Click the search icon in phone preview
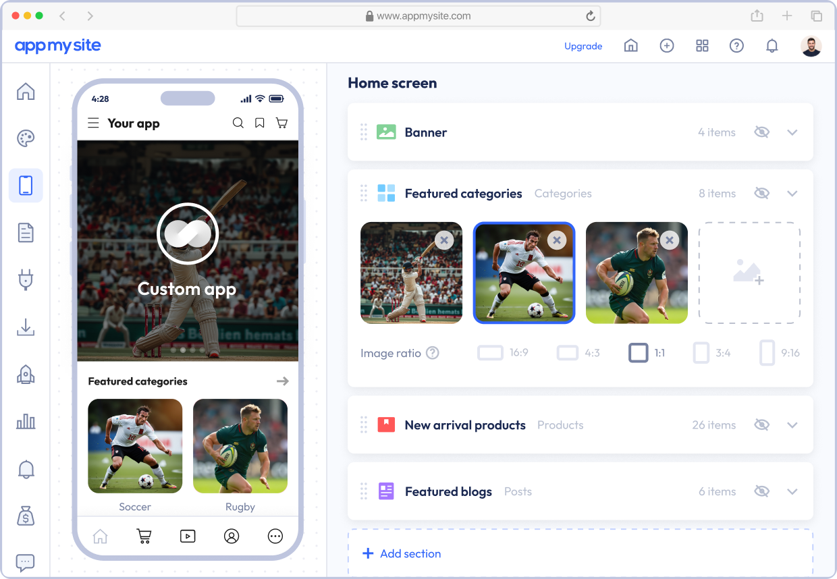Image resolution: width=837 pixels, height=579 pixels. pos(238,123)
